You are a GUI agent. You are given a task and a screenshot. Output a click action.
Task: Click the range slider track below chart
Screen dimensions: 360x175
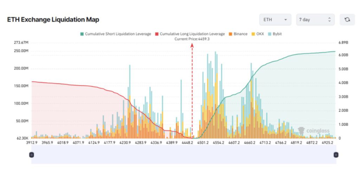point(184,155)
